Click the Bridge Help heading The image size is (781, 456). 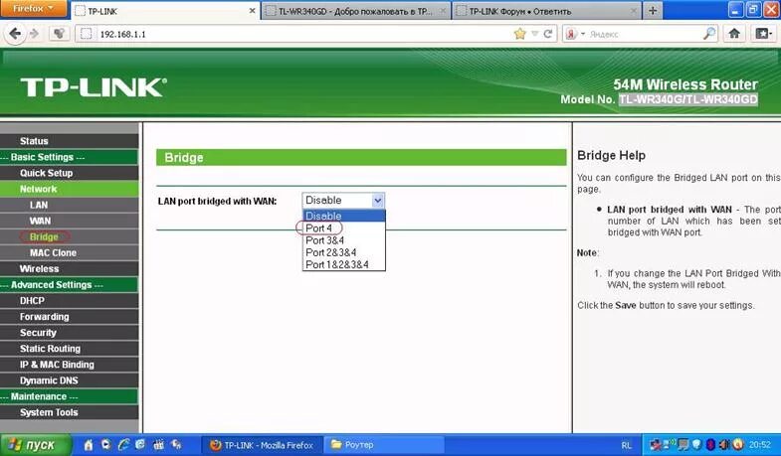click(611, 155)
